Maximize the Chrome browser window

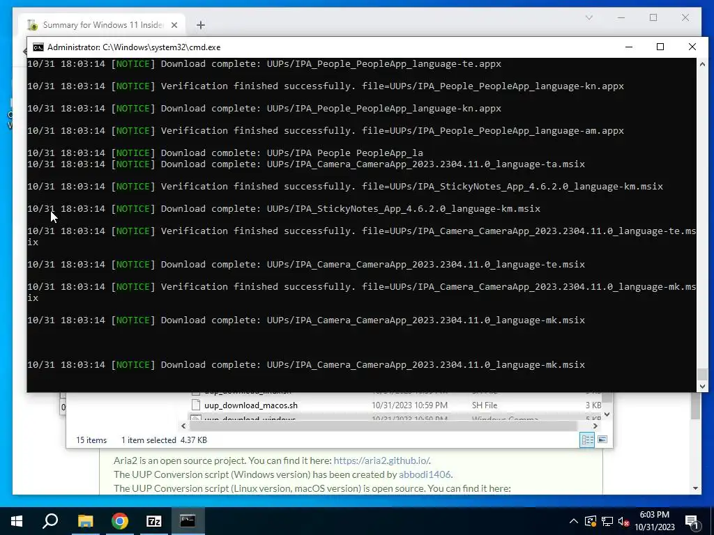(x=653, y=17)
